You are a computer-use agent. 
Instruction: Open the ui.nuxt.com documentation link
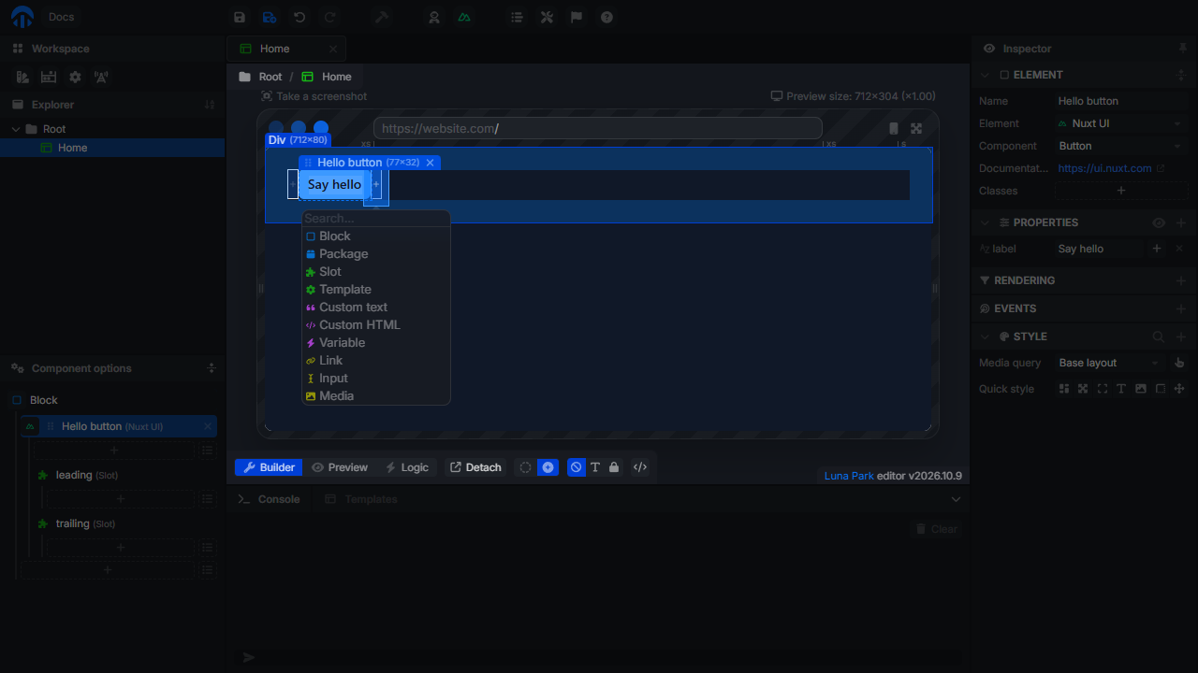click(x=1111, y=168)
